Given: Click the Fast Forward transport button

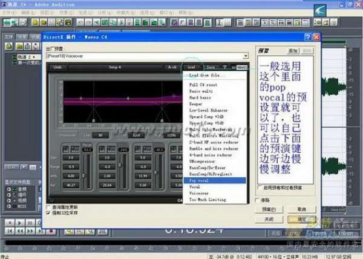Looking at the screenshot, I should [x=30, y=231].
